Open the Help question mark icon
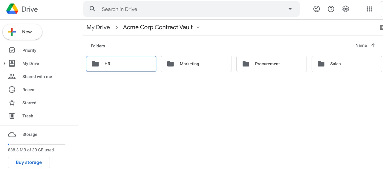 tap(331, 9)
